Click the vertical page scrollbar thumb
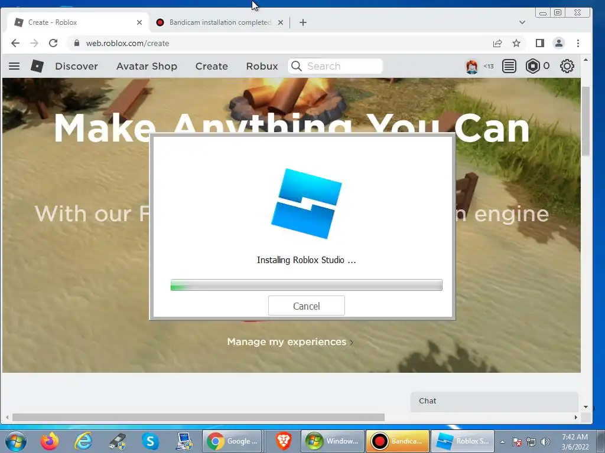The width and height of the screenshot is (605, 453). click(586, 121)
